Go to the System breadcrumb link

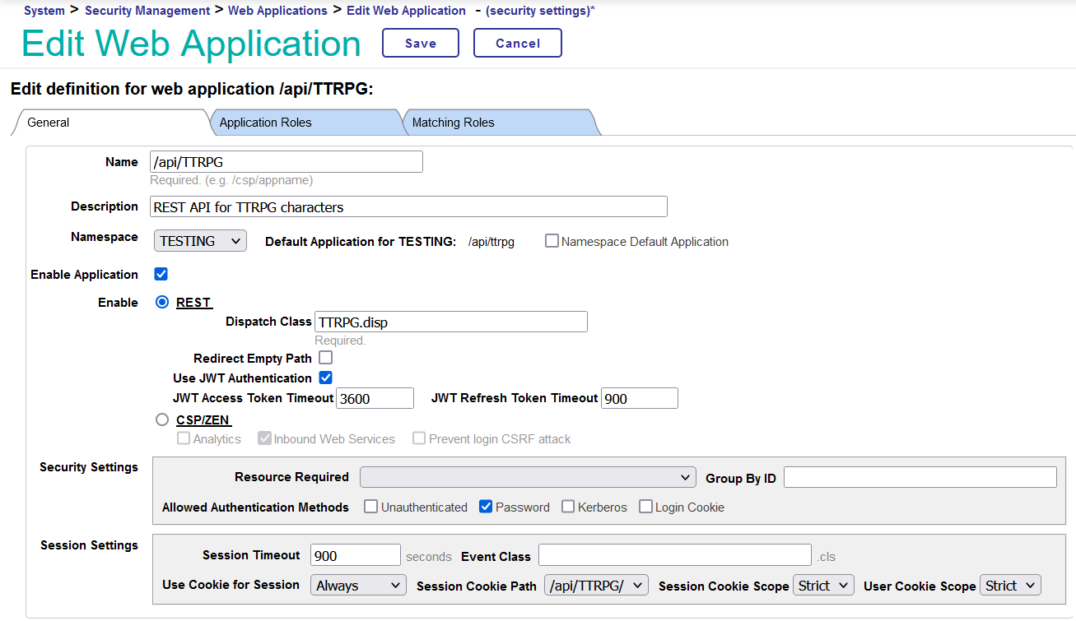44,10
